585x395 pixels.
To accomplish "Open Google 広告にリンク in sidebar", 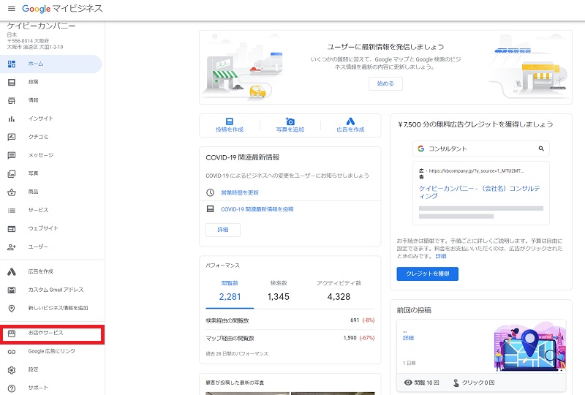I will pos(50,351).
